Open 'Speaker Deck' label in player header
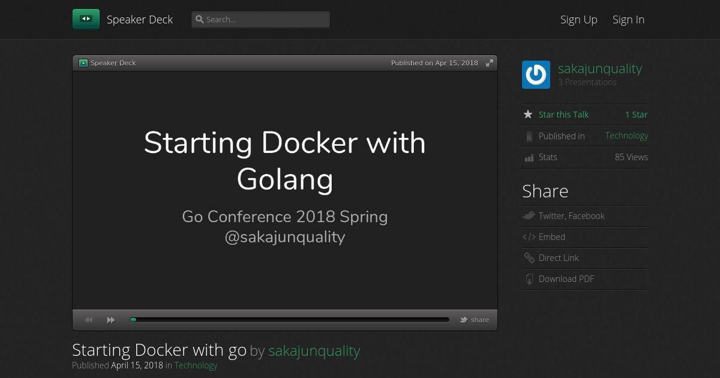 [x=113, y=63]
